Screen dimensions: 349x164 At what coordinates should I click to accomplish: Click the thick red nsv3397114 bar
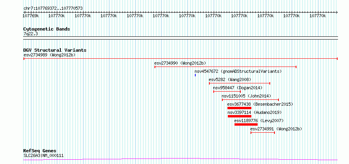point(240,116)
